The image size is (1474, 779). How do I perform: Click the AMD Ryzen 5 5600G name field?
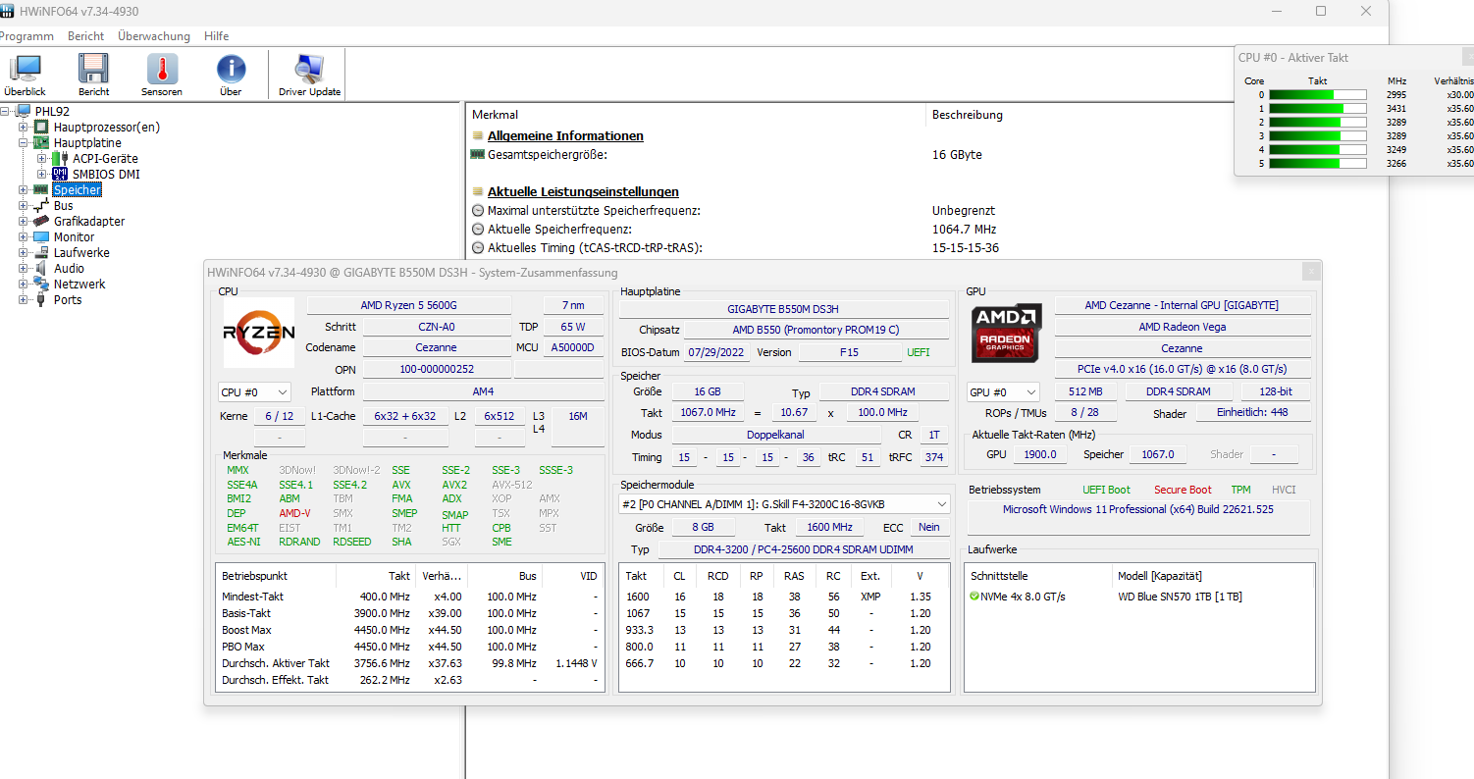(409, 305)
